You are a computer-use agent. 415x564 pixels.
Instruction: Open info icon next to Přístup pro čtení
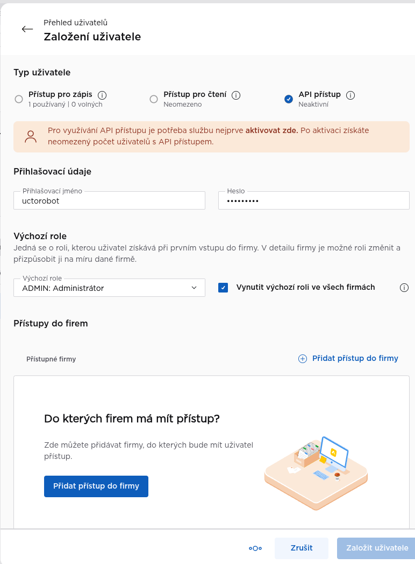pyautogui.click(x=236, y=95)
